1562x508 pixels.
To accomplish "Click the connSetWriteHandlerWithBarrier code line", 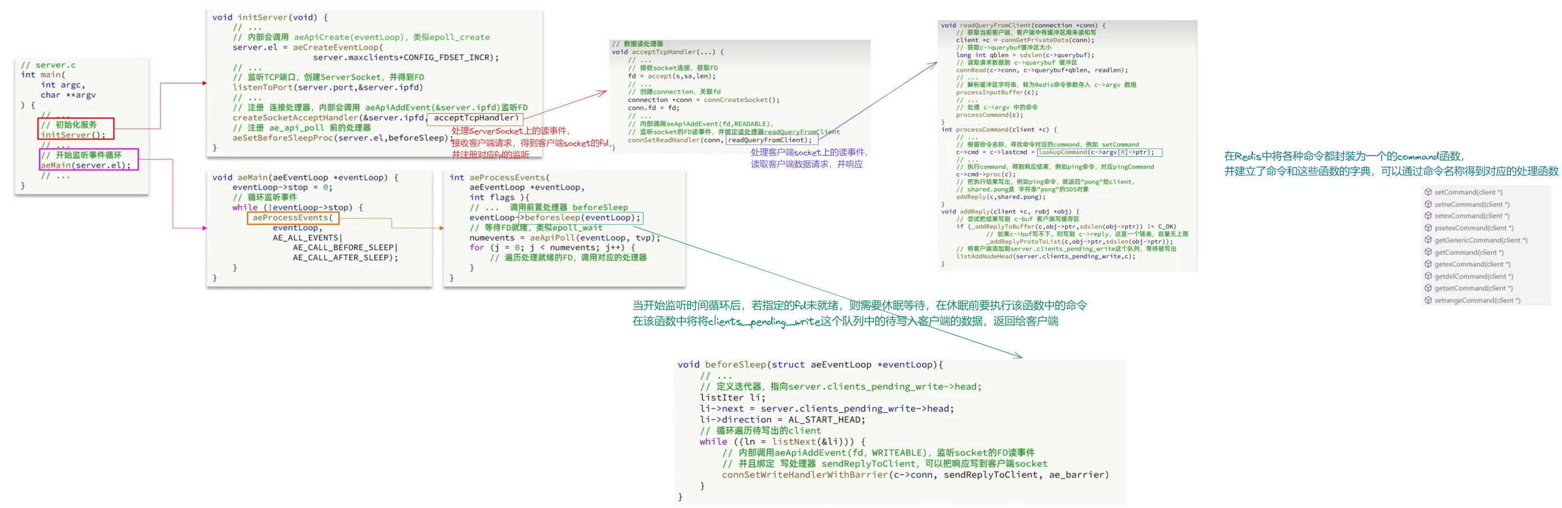I will click(915, 475).
